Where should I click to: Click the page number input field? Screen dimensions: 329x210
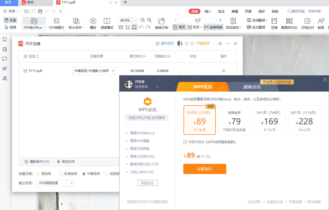pos(198,20)
